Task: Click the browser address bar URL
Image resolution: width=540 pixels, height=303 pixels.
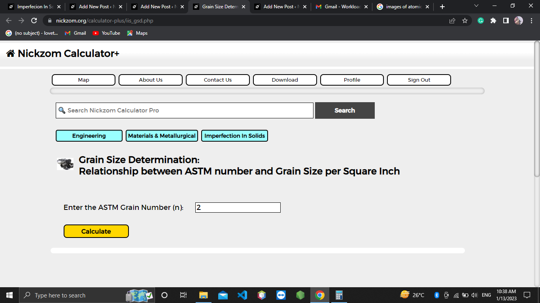Action: tap(105, 21)
